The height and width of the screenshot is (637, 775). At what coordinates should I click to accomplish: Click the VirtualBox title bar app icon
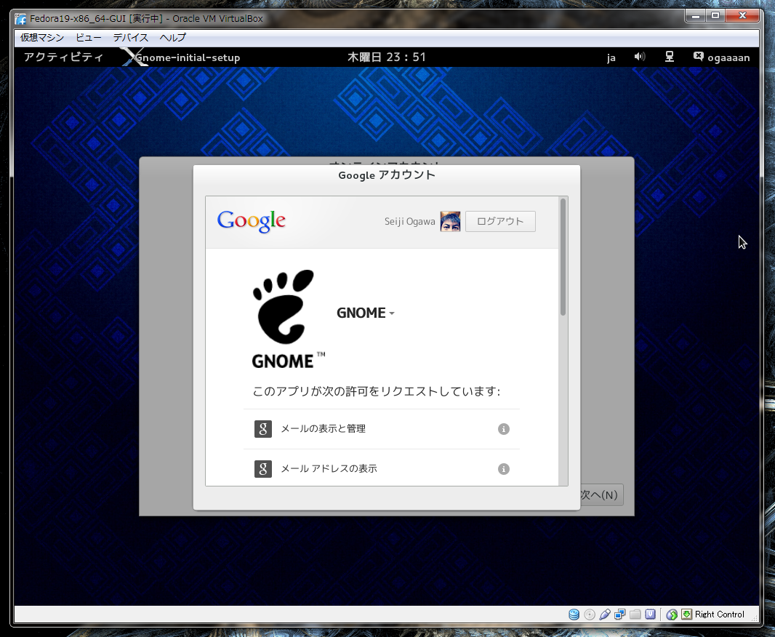click(x=20, y=19)
